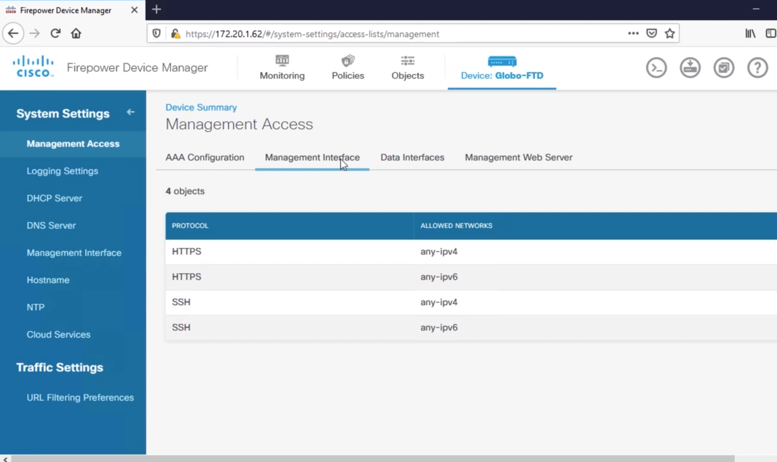Open the Monitoring menu
Viewport: 777px width, 462px height.
(282, 68)
